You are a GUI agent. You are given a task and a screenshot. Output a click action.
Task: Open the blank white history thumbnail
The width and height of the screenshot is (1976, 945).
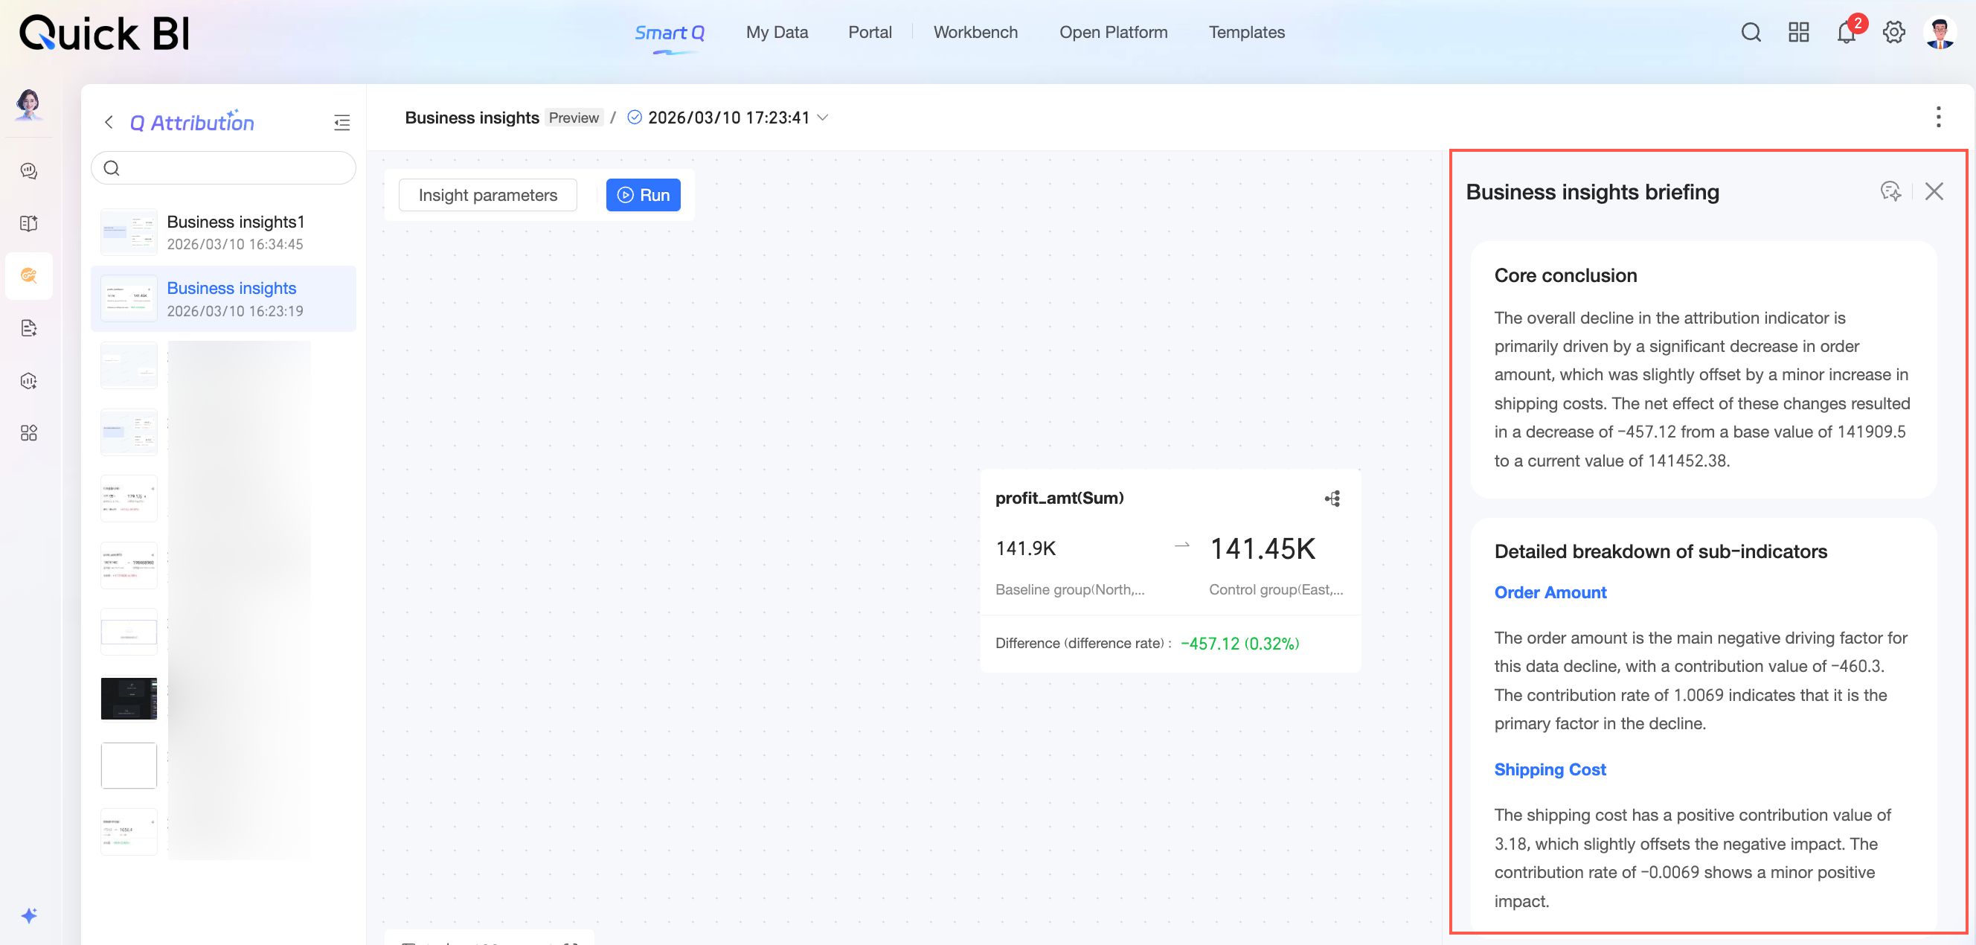click(x=129, y=765)
